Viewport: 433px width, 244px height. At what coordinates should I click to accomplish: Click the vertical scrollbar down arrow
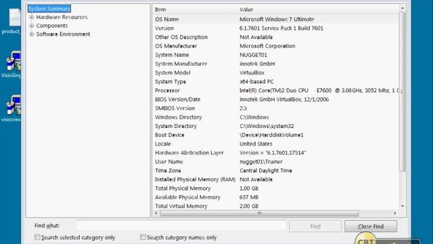pos(403,206)
